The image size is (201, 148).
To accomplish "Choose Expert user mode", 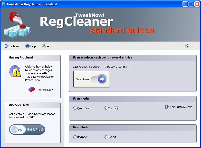I will pyautogui.click(x=106, y=137).
